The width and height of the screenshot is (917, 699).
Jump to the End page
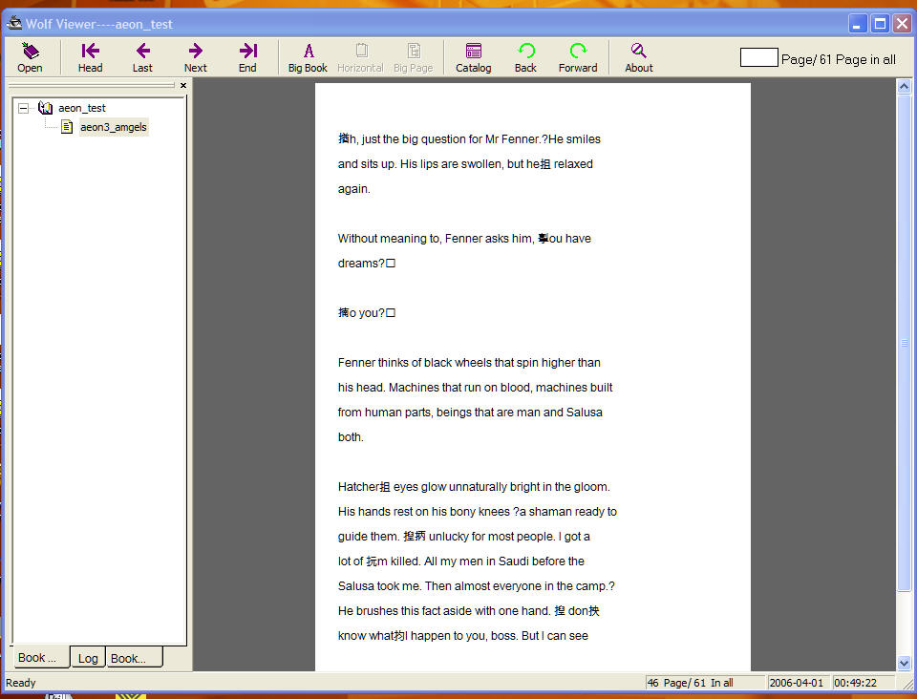pyautogui.click(x=247, y=57)
